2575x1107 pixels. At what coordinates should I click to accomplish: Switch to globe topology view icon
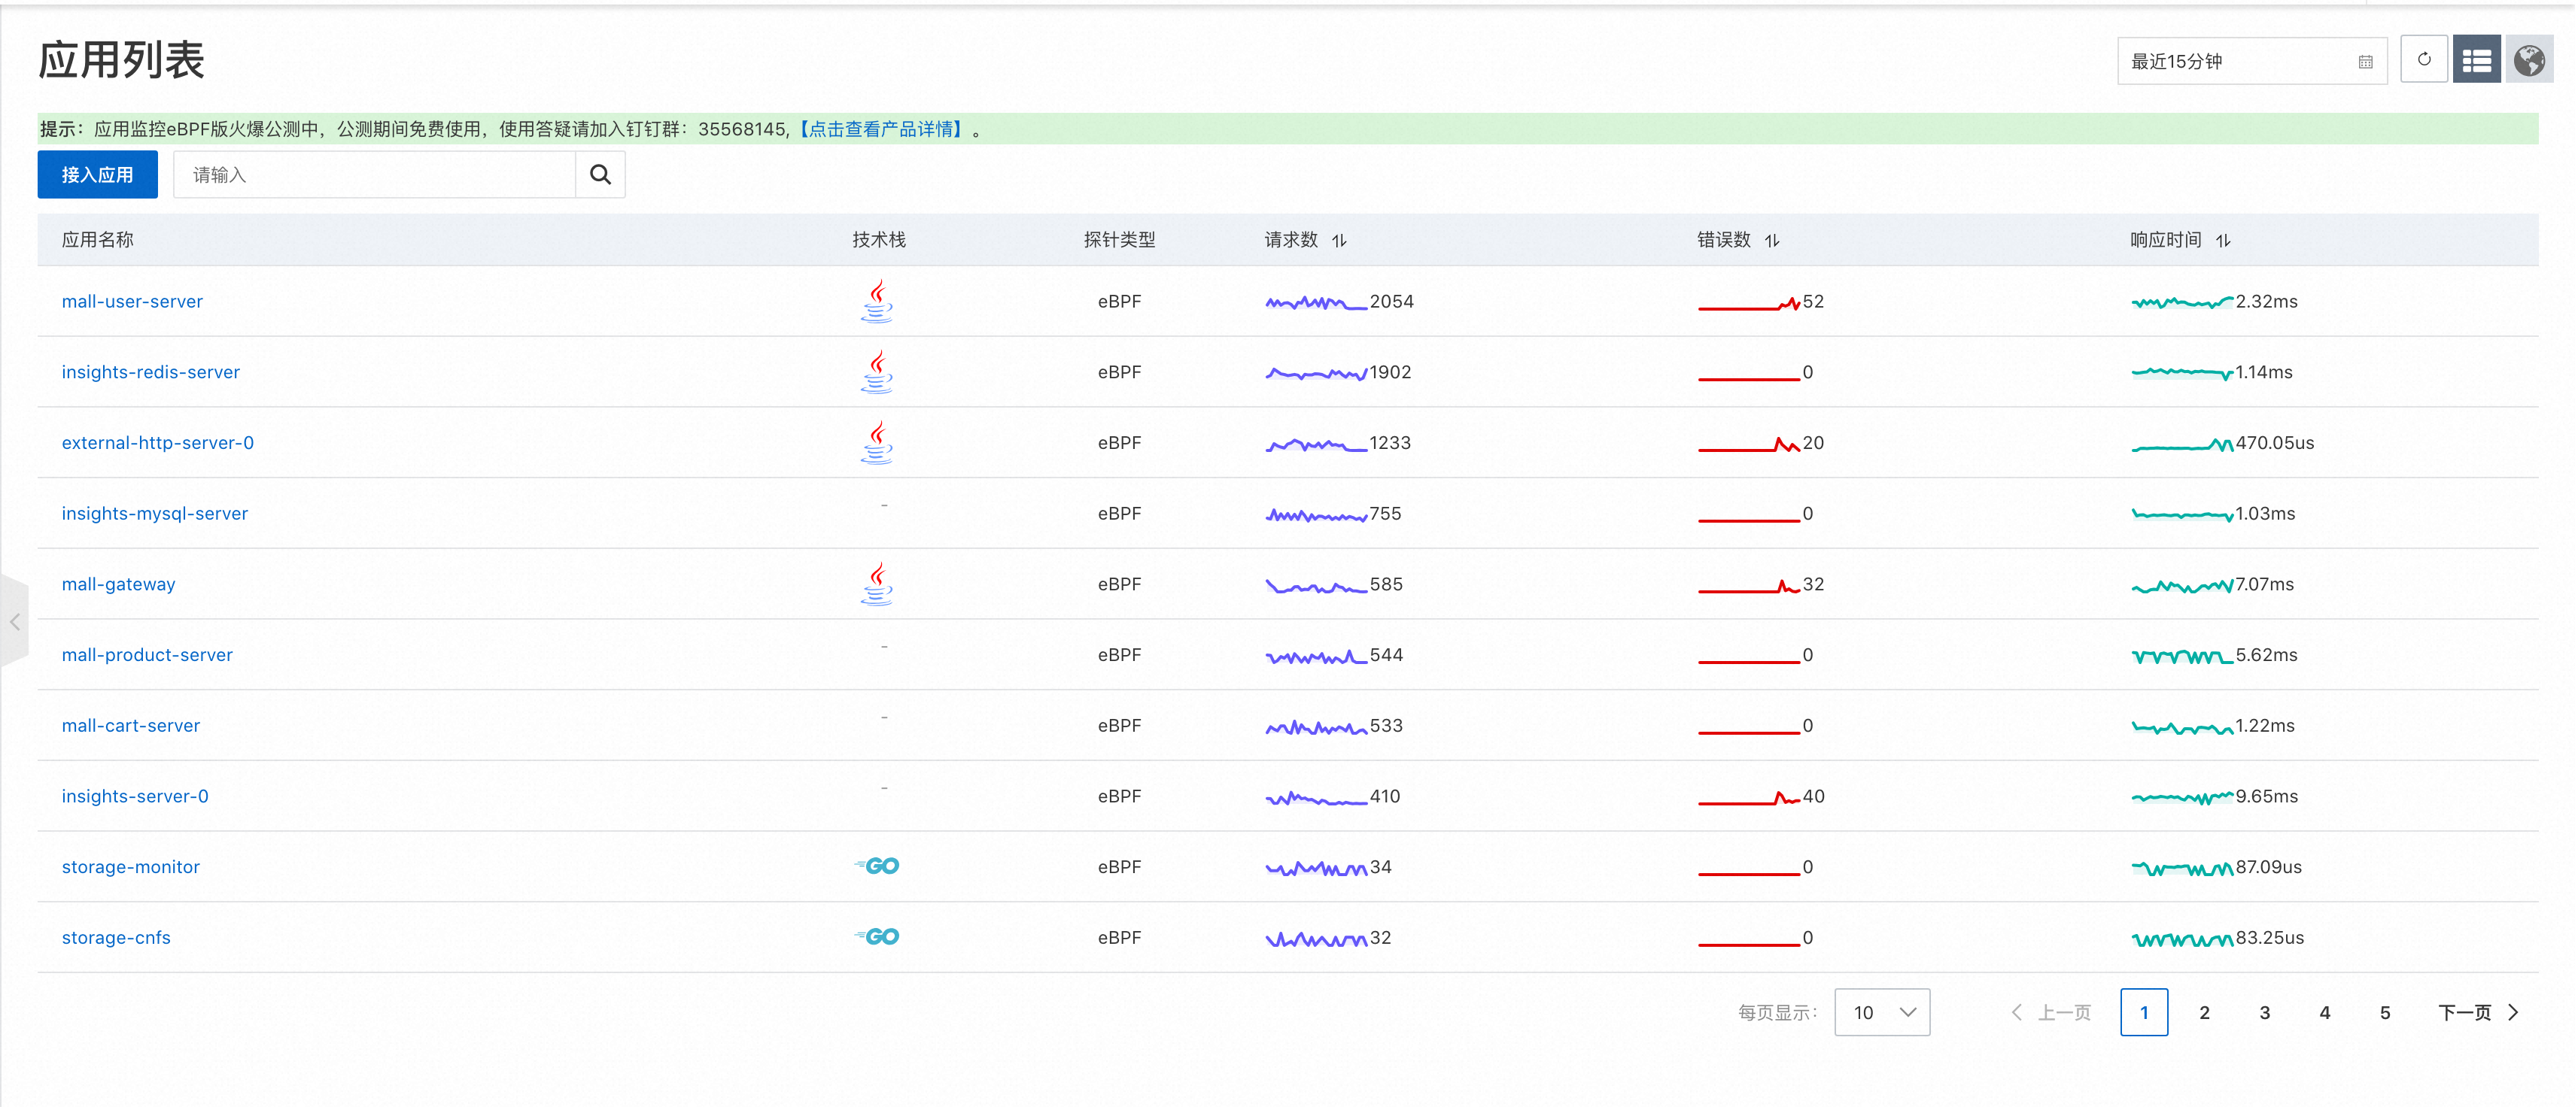point(2529,60)
